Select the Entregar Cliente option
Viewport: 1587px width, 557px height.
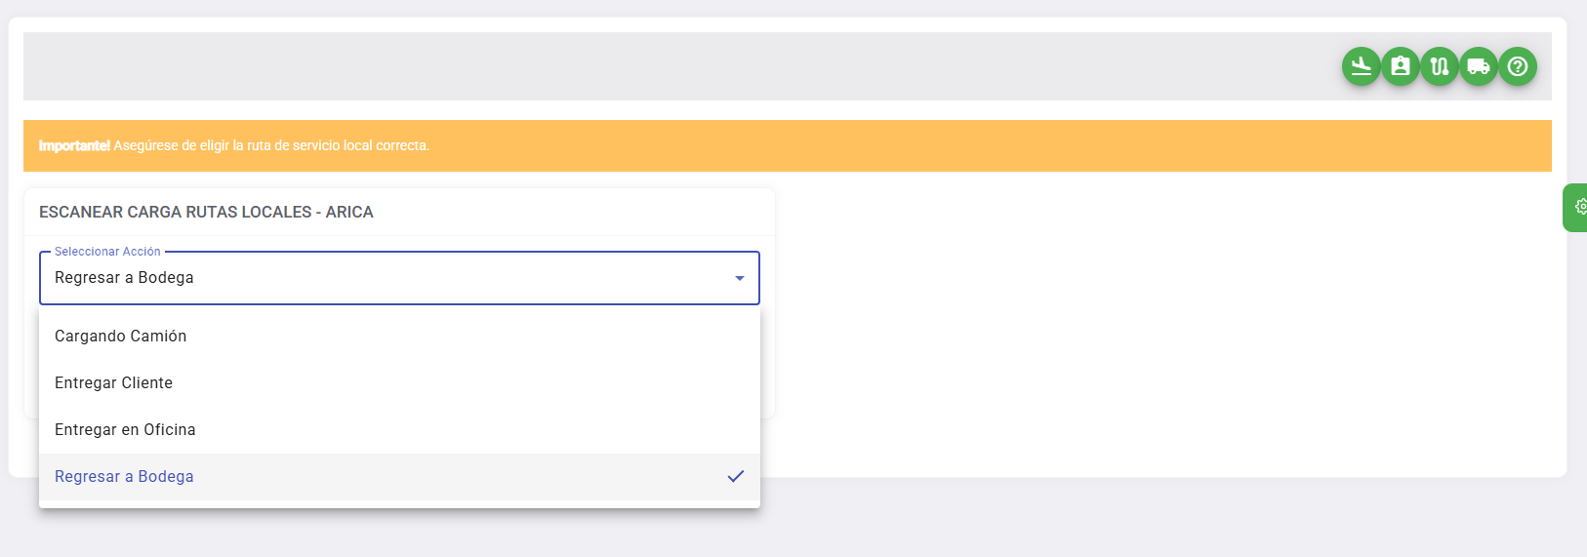coord(114,382)
